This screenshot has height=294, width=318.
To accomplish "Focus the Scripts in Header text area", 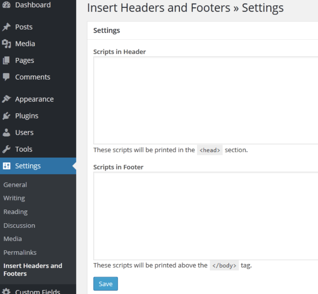I will tap(206, 100).
